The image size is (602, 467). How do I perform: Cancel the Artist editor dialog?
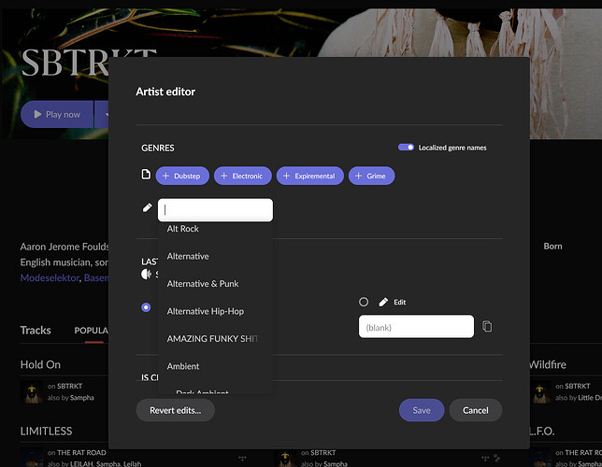coord(475,410)
